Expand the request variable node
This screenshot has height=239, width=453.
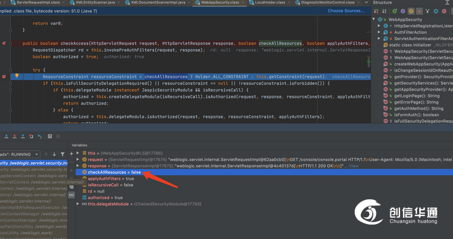[x=78, y=160]
